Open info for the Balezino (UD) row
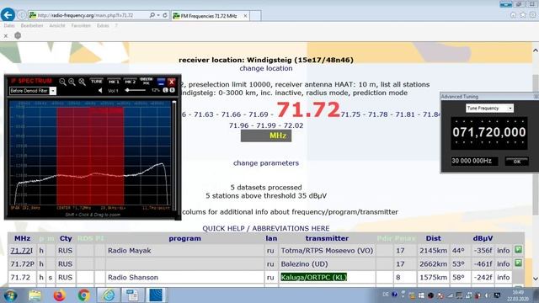This screenshot has width=539, height=303. [x=504, y=264]
